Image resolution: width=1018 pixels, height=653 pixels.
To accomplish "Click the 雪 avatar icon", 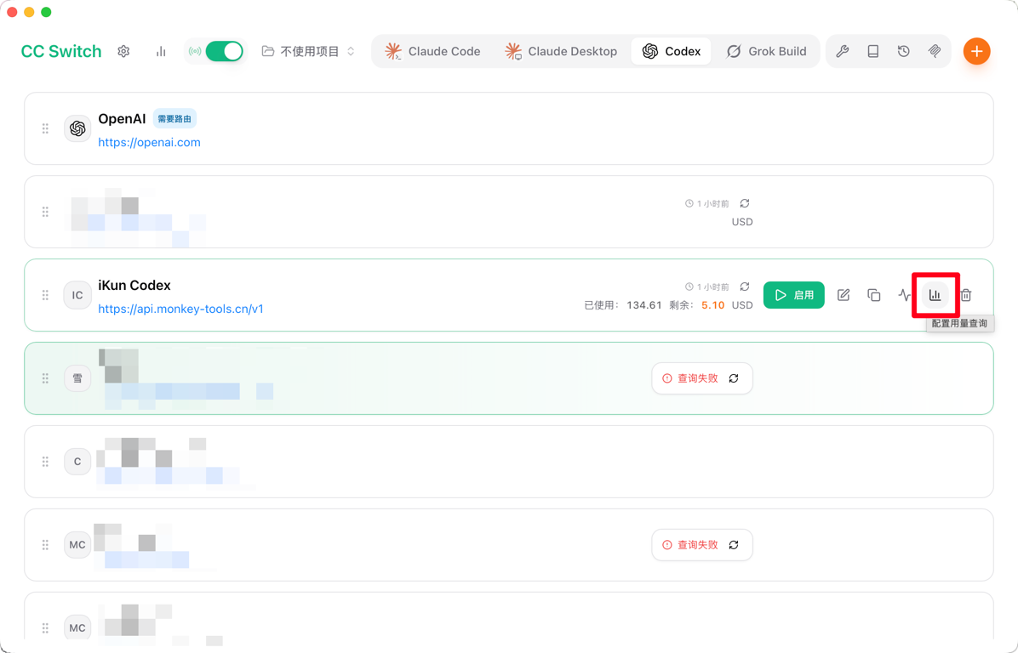I will (x=77, y=378).
